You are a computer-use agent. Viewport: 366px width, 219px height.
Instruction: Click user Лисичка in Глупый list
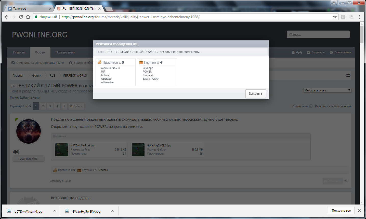pos(148,75)
